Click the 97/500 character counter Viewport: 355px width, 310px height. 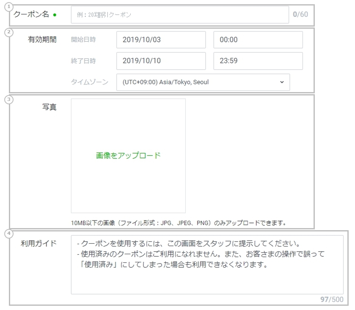click(x=332, y=299)
